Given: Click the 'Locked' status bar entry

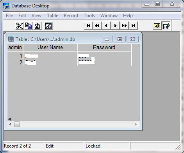Looking at the screenshot, I should tap(93, 146).
